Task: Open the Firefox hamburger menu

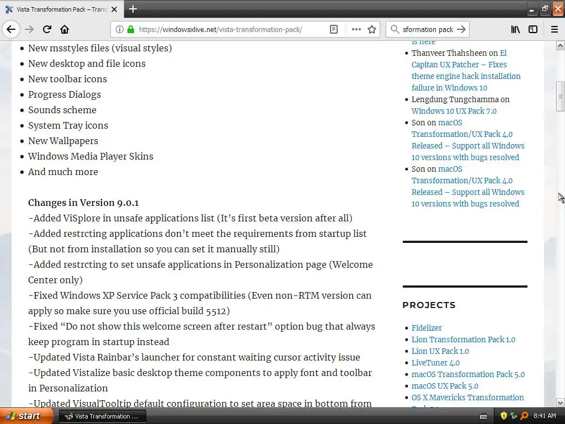Action: 555,29
